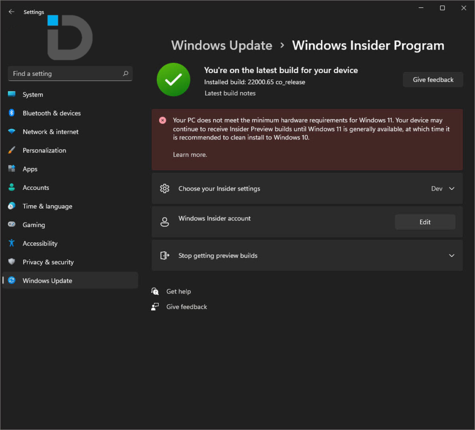
Task: Select Windows Update in sidebar
Action: click(70, 281)
